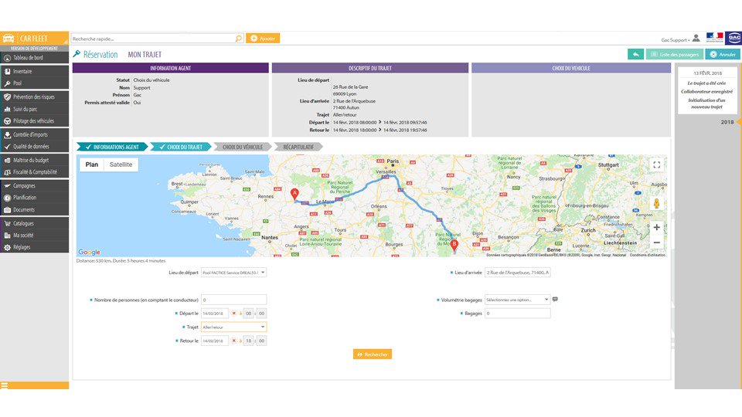Open Prévention des risques module

34,97
